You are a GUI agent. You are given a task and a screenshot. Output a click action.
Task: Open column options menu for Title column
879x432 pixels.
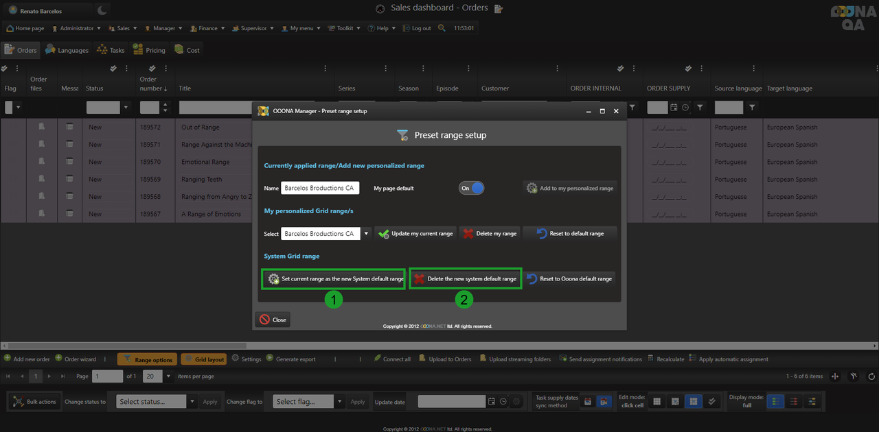327,69
